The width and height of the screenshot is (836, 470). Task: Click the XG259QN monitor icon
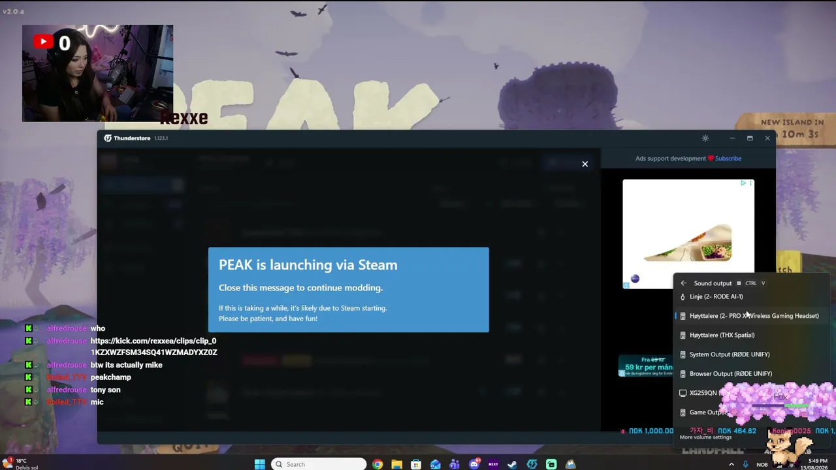pyautogui.click(x=683, y=393)
